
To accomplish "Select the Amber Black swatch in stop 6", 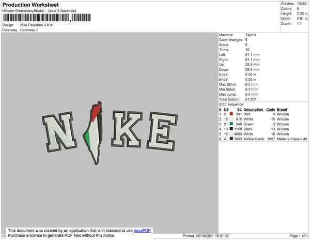I will pyautogui.click(x=231, y=139).
